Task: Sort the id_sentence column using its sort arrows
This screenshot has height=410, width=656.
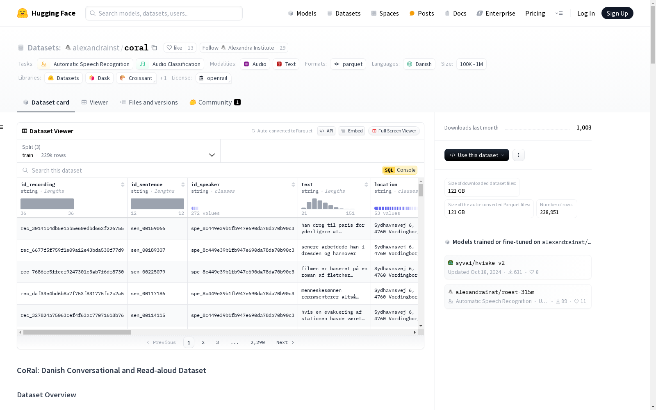Action: pos(183,184)
